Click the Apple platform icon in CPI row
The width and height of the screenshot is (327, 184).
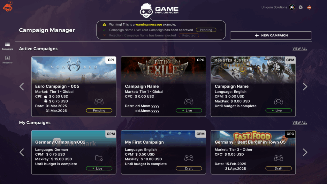pos(46,96)
